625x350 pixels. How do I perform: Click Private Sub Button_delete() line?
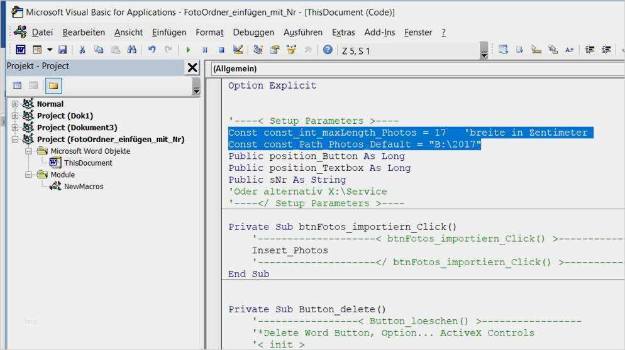(x=307, y=309)
